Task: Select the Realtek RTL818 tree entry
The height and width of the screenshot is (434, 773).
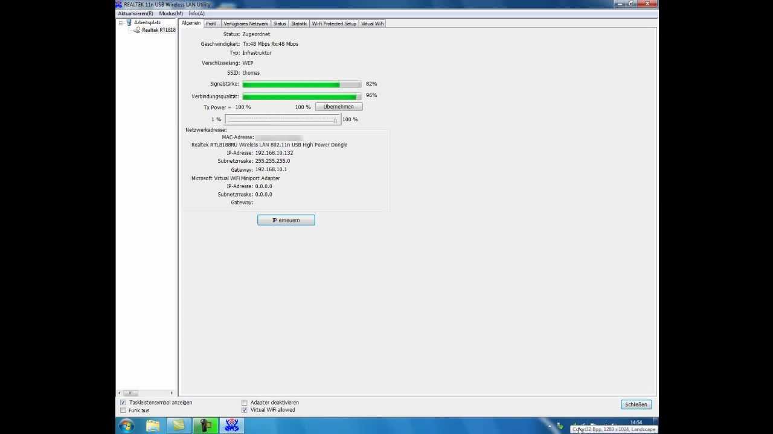Action: click(x=159, y=30)
